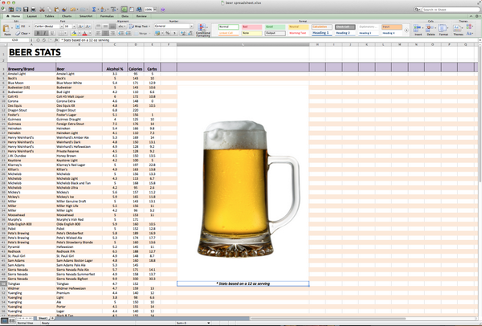The image size is (482, 326).
Task: Click the purple Help icon
Action: [x=163, y=10]
